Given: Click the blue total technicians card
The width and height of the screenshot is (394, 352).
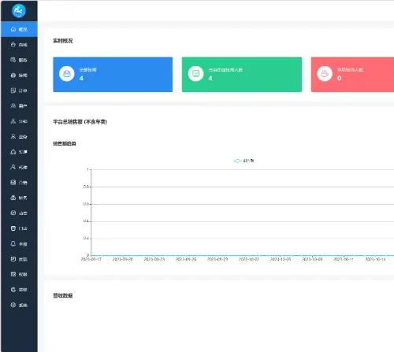Looking at the screenshot, I should [x=113, y=74].
